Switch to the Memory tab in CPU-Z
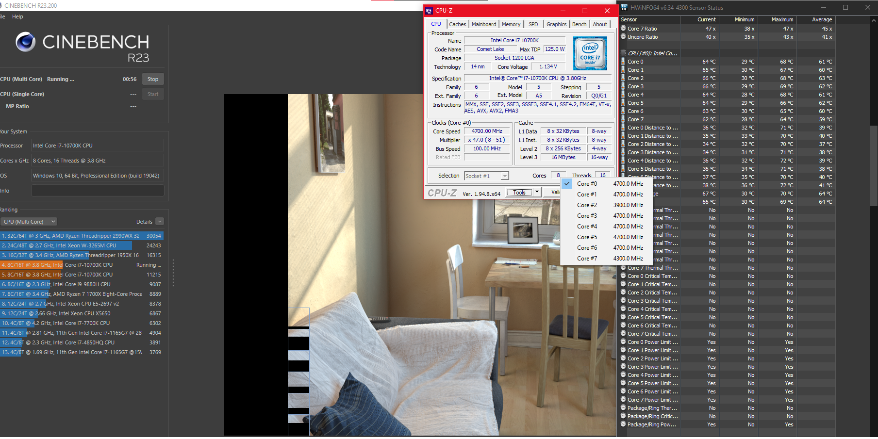The width and height of the screenshot is (878, 439). click(x=511, y=24)
